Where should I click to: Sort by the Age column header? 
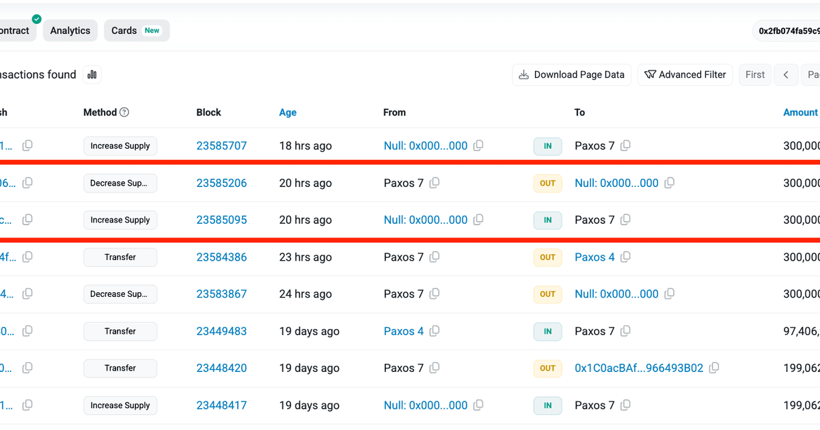[x=288, y=113]
